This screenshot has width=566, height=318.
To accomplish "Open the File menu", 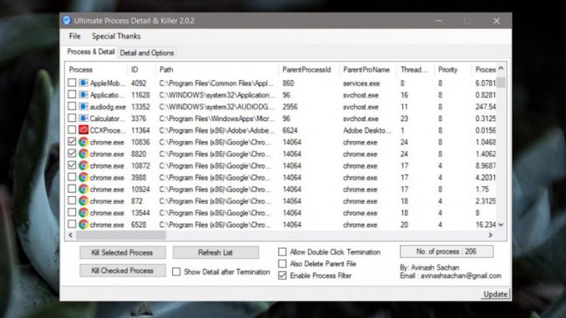I will click(x=75, y=36).
